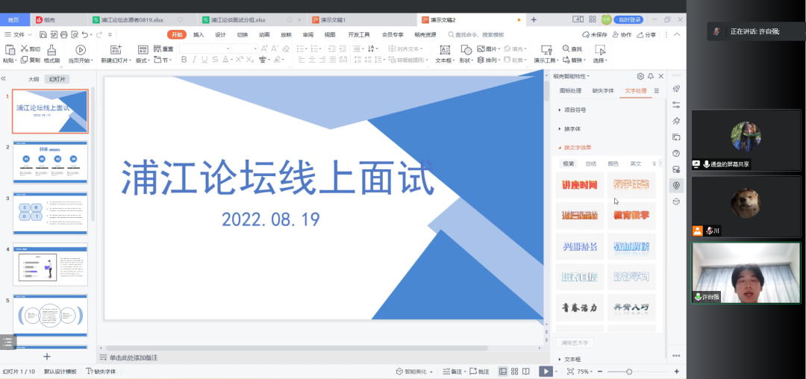
Task: Undo the last action
Action: point(85,34)
